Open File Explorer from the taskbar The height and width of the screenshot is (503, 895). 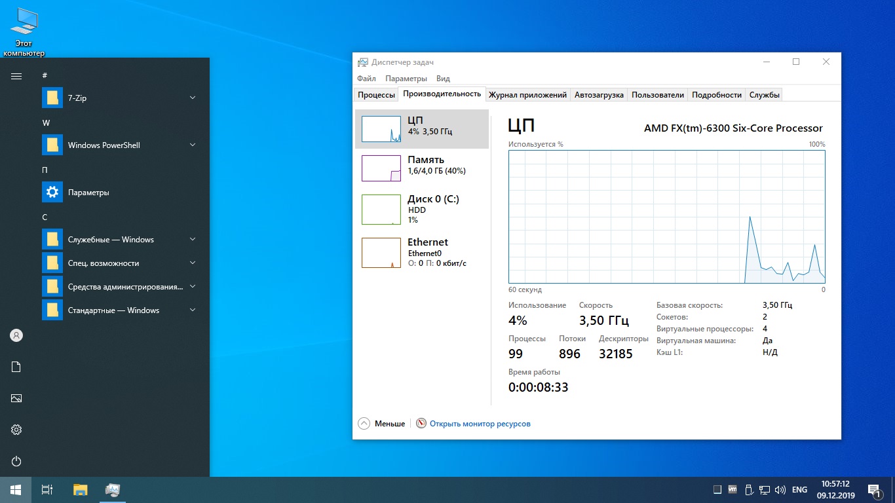[80, 490]
